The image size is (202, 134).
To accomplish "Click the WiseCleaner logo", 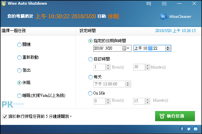I will (x=176, y=17).
